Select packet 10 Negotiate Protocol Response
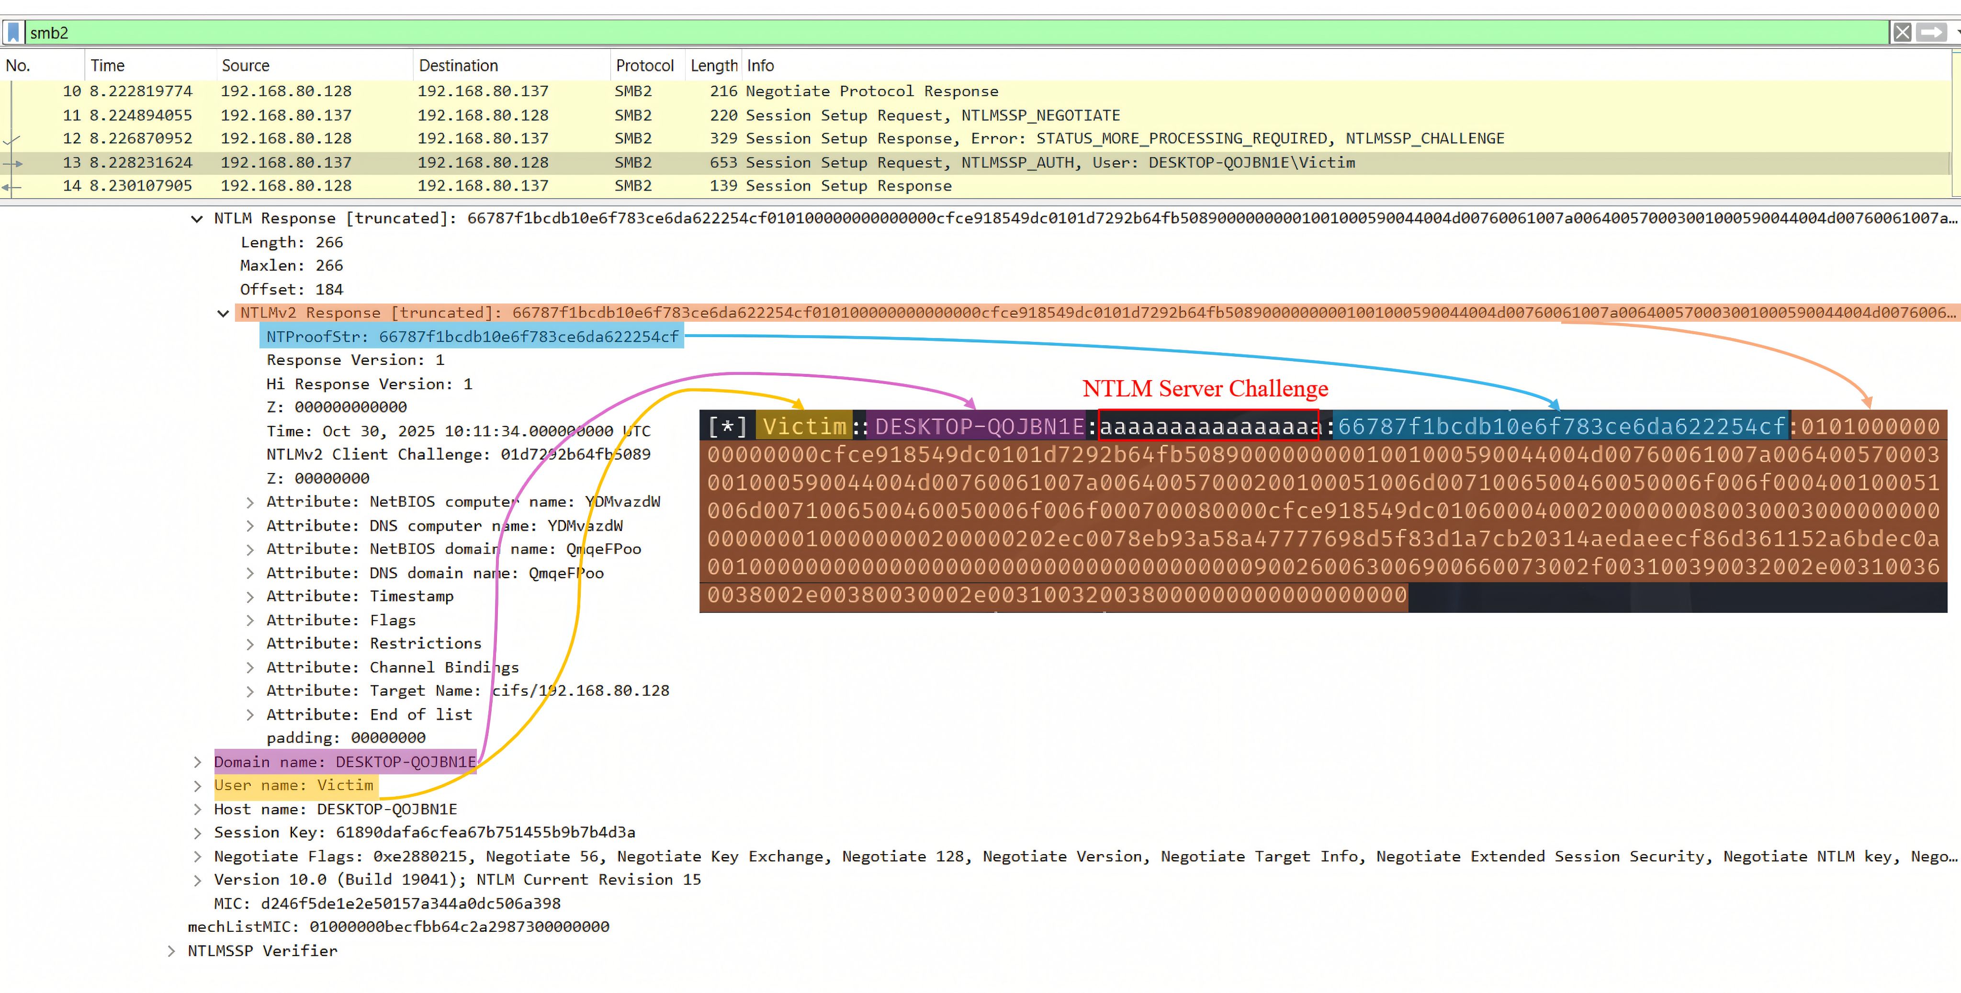The width and height of the screenshot is (1961, 993). click(761, 91)
